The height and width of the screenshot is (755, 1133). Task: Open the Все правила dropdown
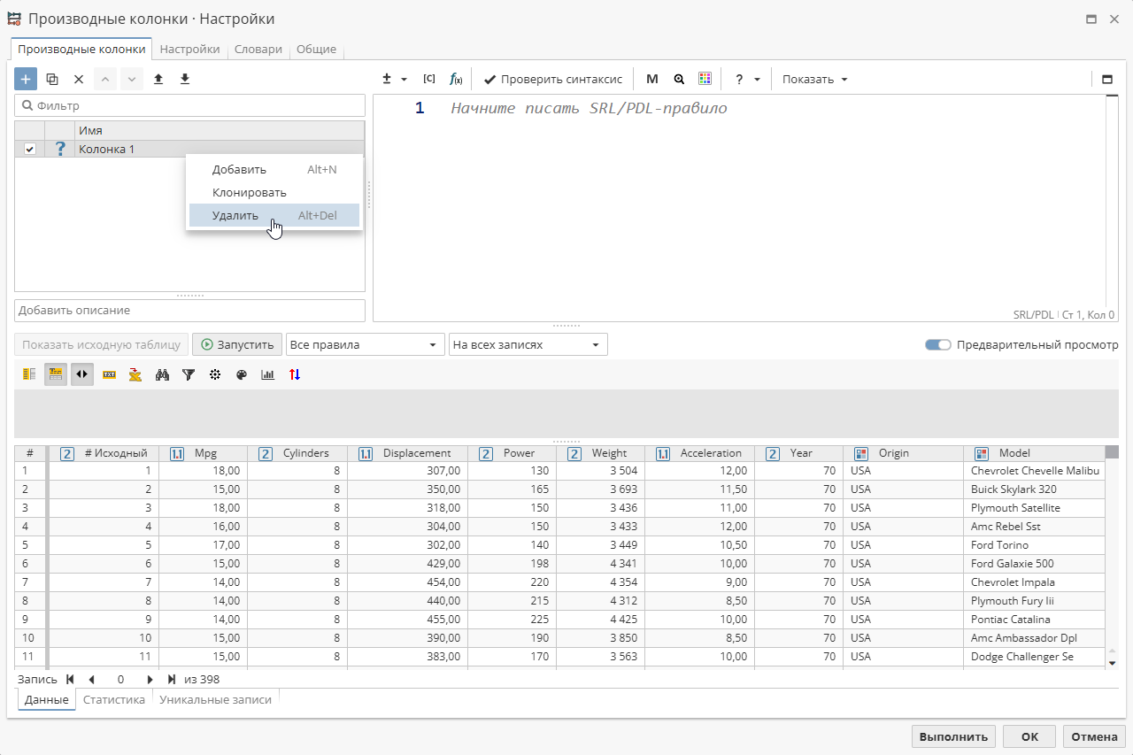364,344
